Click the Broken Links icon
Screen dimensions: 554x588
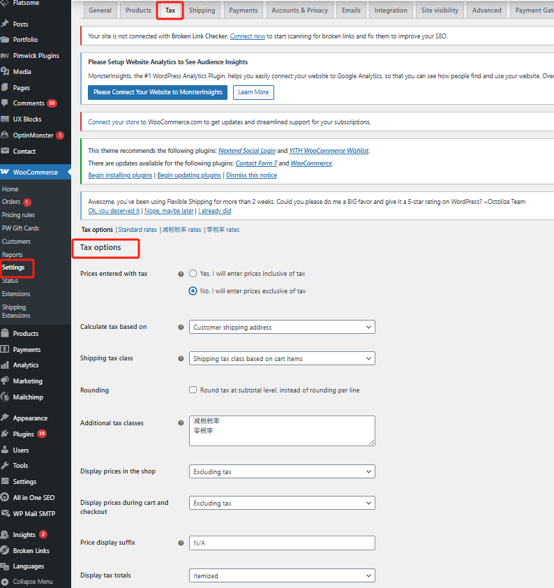tap(5, 550)
